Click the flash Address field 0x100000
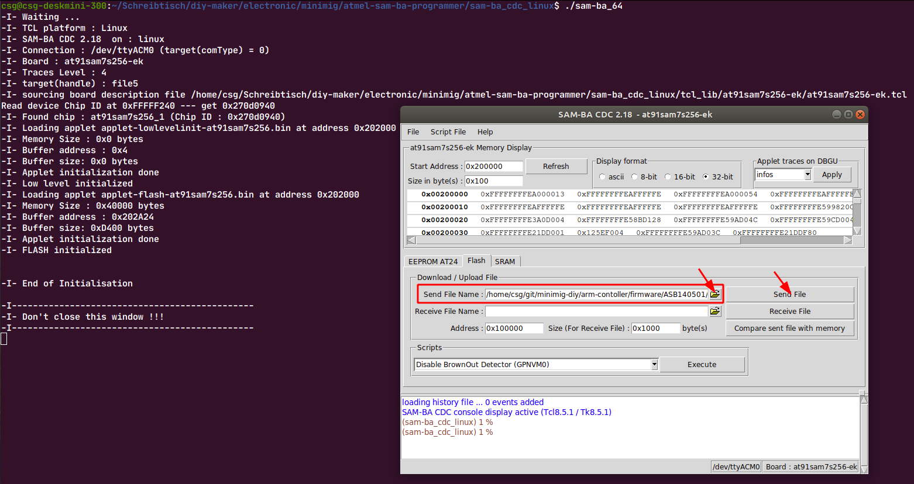 point(514,328)
